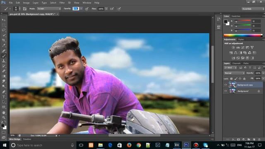Open the brush blending Mode dropdown
This screenshot has height=149, width=265.
[49, 9]
